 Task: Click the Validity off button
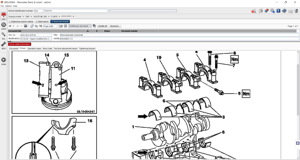102,26
